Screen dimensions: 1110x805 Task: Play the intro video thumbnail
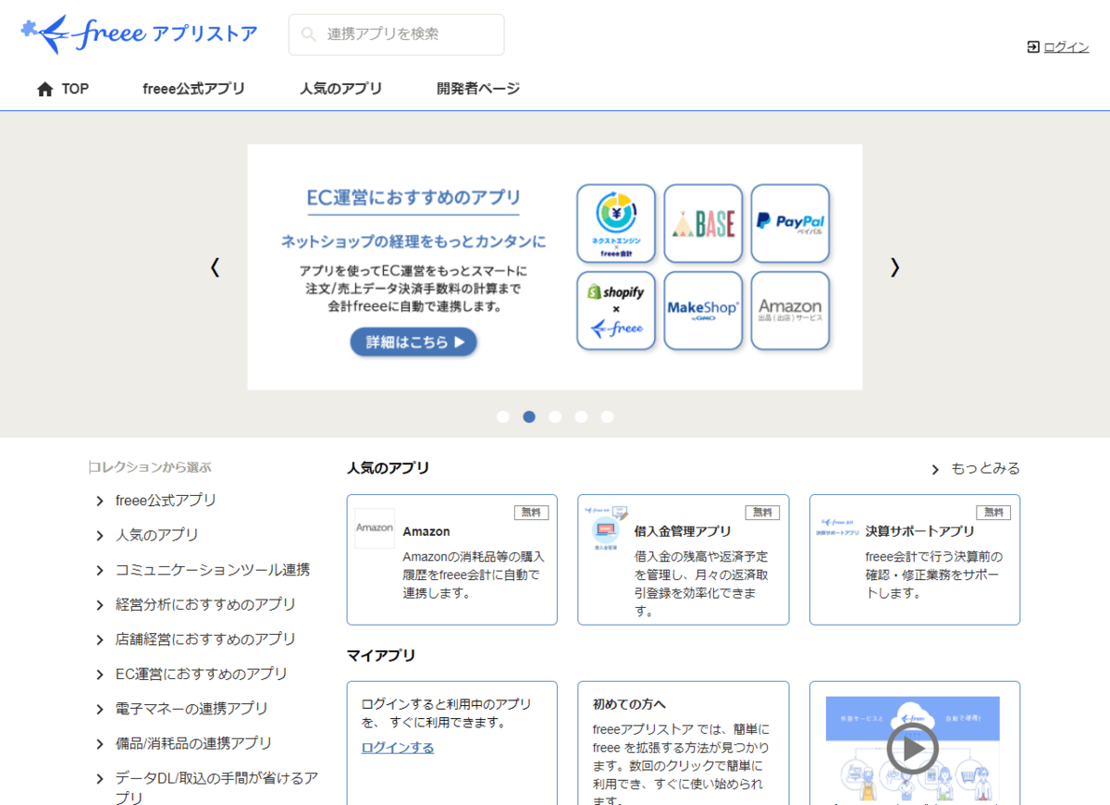point(912,749)
